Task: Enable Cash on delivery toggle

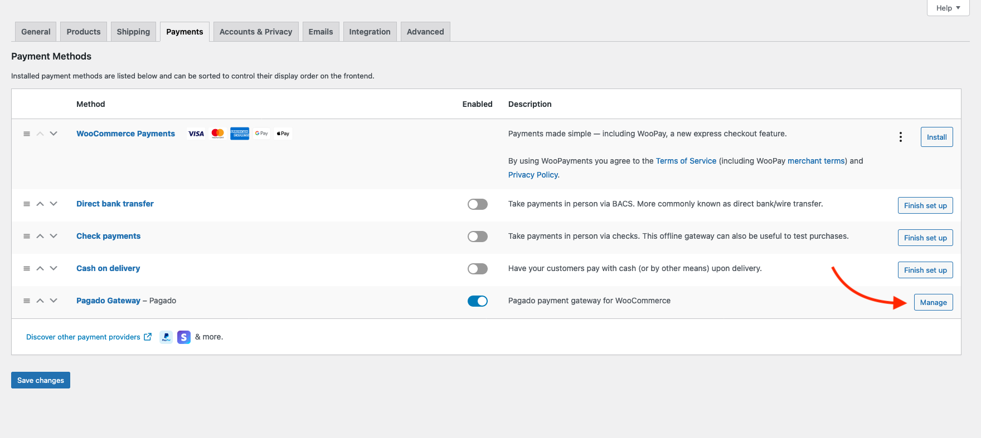Action: click(478, 269)
